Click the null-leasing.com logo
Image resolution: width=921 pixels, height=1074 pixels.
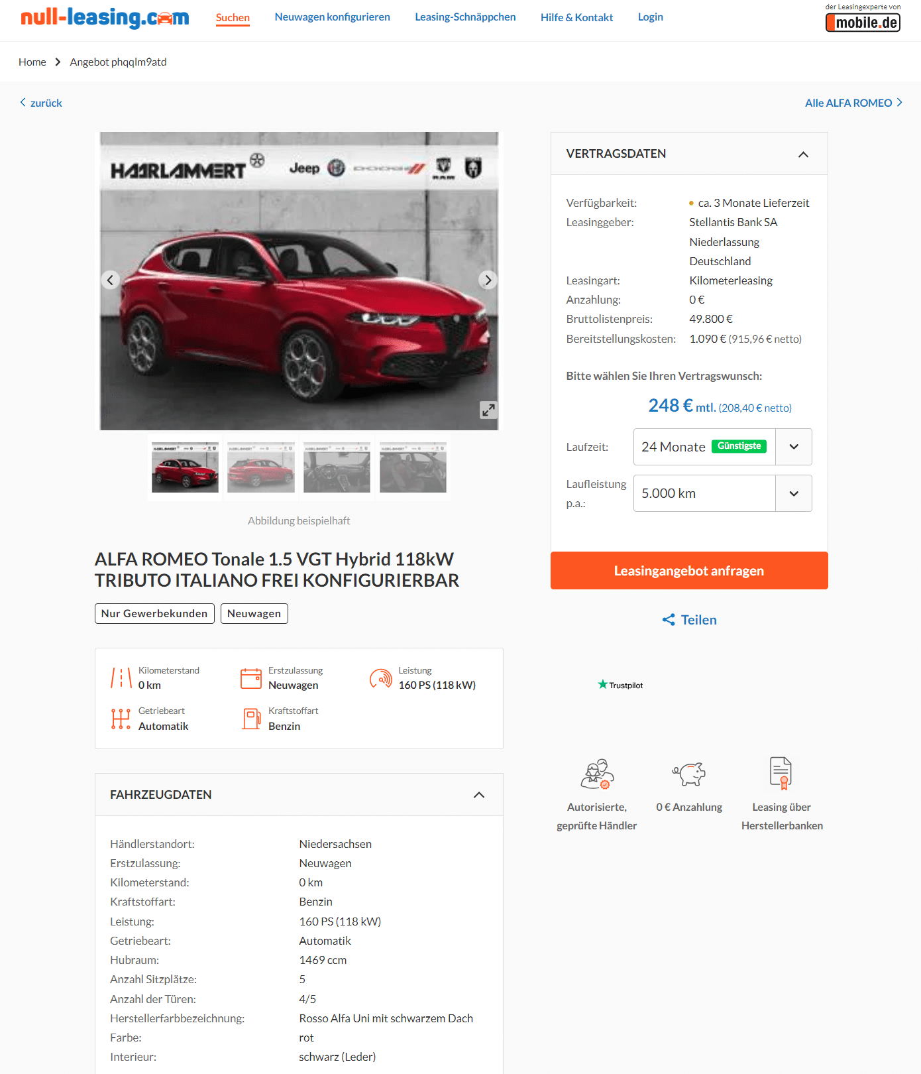tap(105, 17)
